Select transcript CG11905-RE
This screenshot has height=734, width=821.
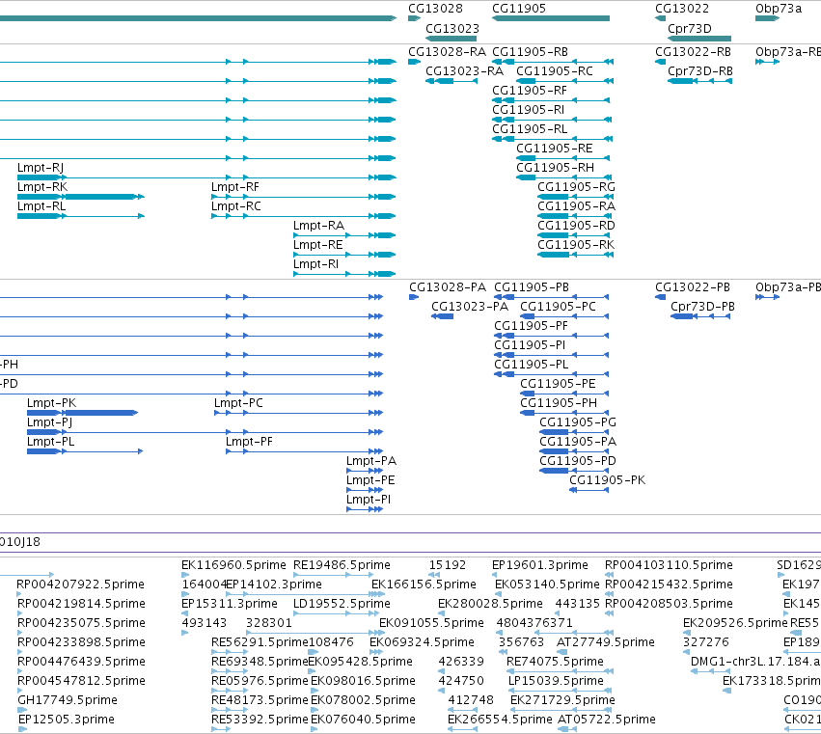[x=555, y=149]
